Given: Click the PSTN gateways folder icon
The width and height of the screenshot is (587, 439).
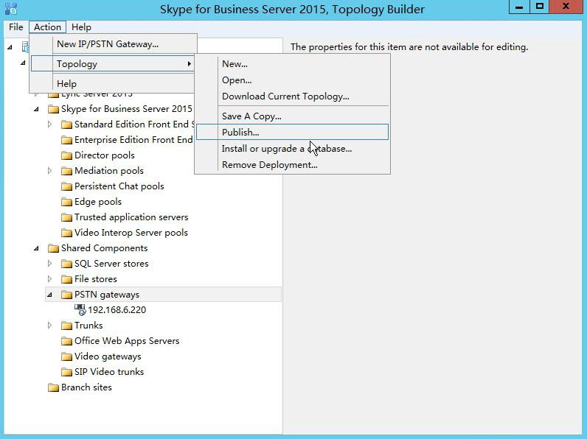Looking at the screenshot, I should (66, 295).
